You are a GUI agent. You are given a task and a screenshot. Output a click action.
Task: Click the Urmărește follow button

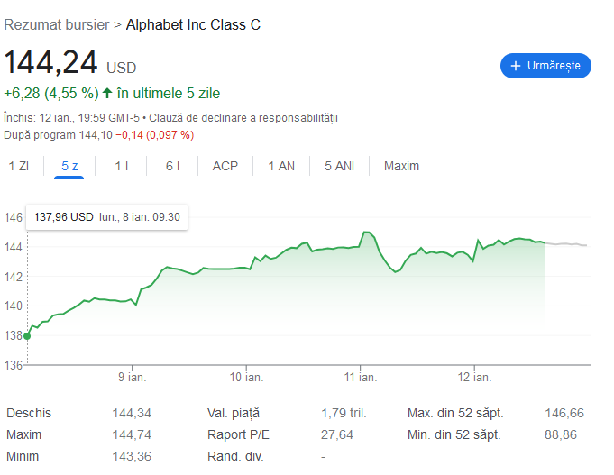coord(545,66)
